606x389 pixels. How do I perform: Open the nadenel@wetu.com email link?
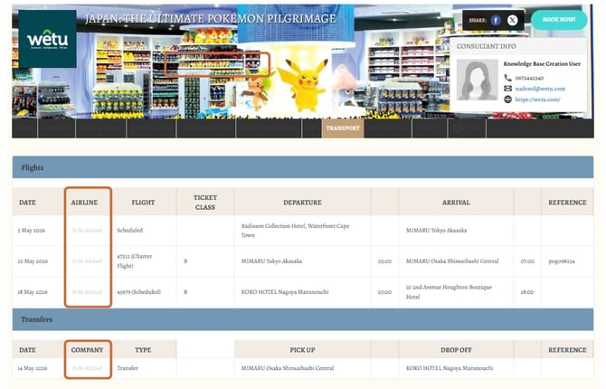click(540, 89)
